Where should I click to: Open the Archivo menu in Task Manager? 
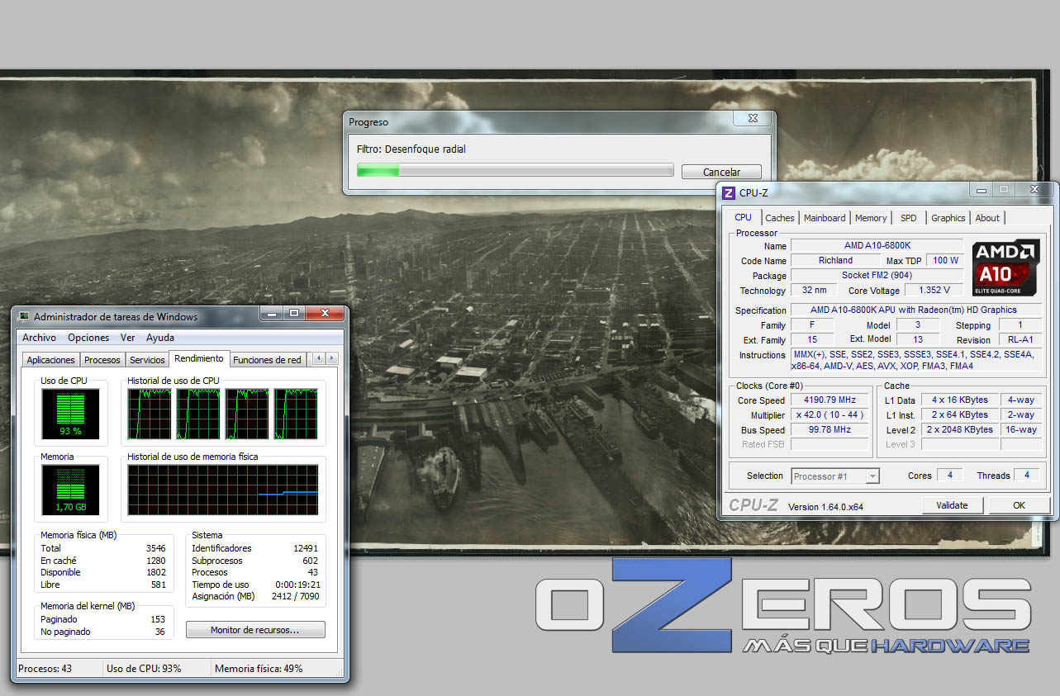pos(39,338)
